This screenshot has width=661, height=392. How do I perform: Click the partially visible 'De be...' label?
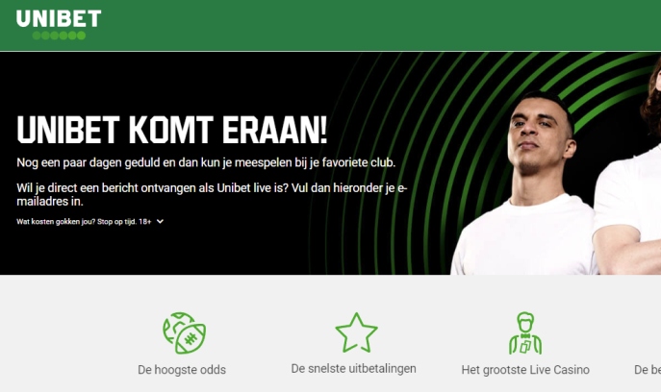point(648,370)
